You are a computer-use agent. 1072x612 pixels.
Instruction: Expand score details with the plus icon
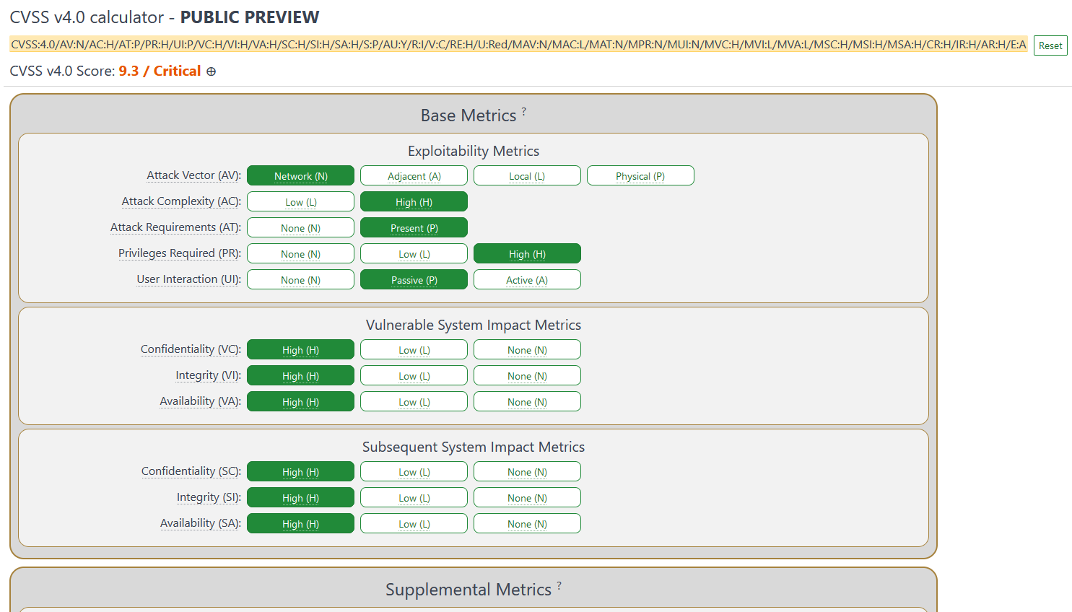pyautogui.click(x=211, y=71)
